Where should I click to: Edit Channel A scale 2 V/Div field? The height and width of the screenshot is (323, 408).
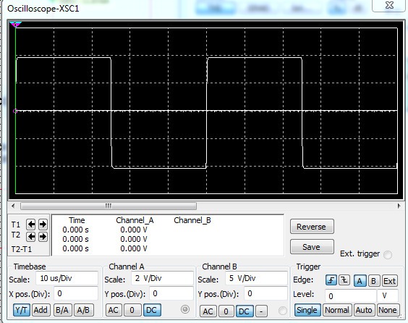point(162,278)
